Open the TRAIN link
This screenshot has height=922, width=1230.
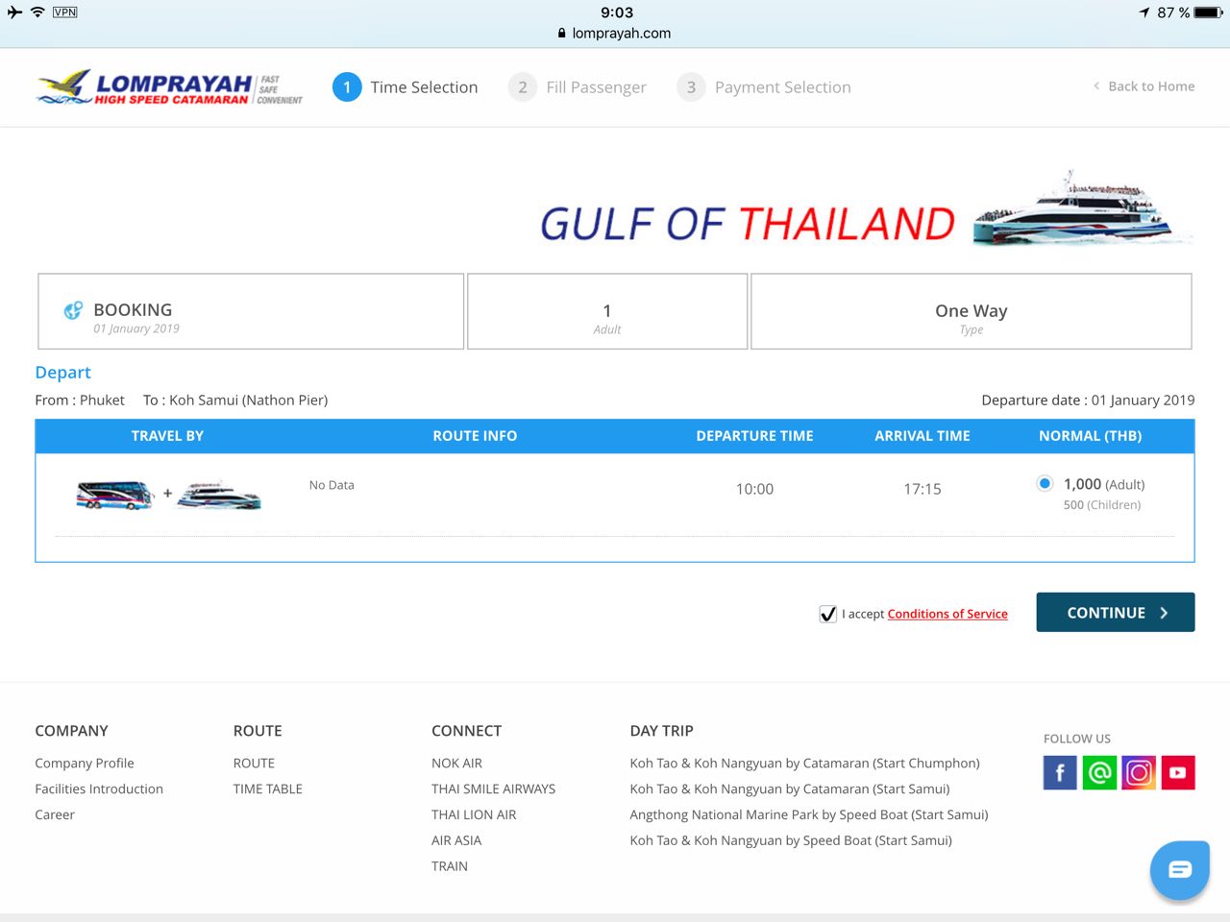[450, 866]
